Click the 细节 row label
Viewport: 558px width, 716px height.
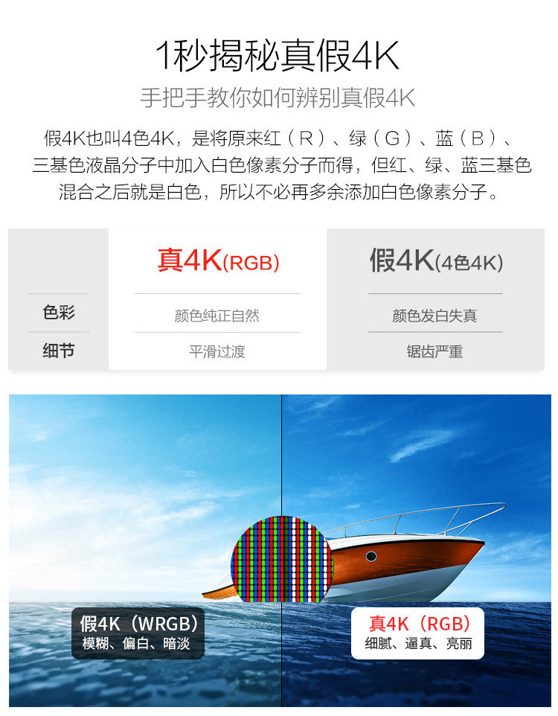point(59,351)
